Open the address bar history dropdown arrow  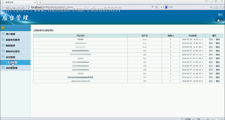(161, 7)
